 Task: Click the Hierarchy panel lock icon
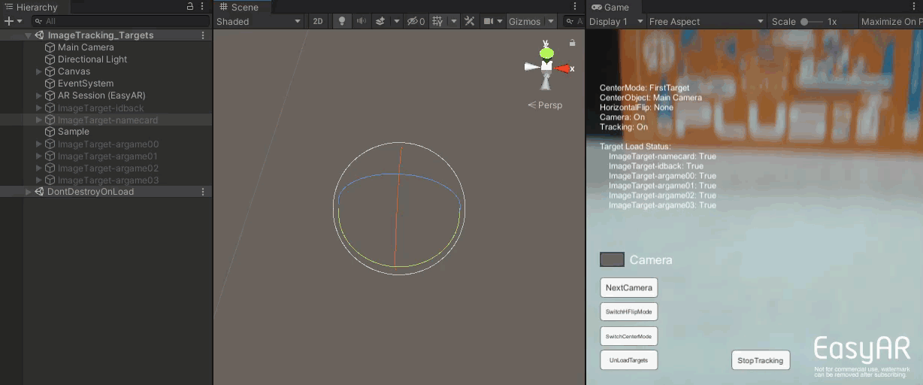(x=190, y=7)
